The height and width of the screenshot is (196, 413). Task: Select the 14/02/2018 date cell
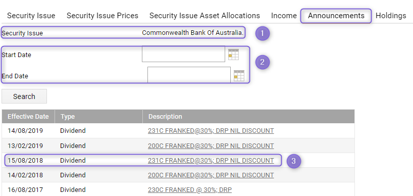coord(25,175)
